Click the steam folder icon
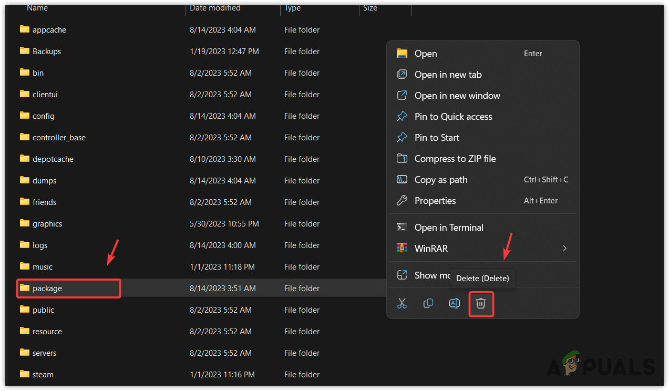 (x=25, y=374)
